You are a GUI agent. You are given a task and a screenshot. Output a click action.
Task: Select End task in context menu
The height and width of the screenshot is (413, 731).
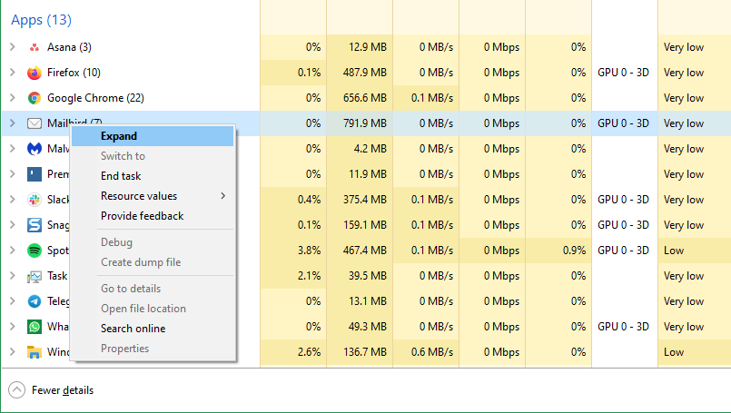pos(121,176)
